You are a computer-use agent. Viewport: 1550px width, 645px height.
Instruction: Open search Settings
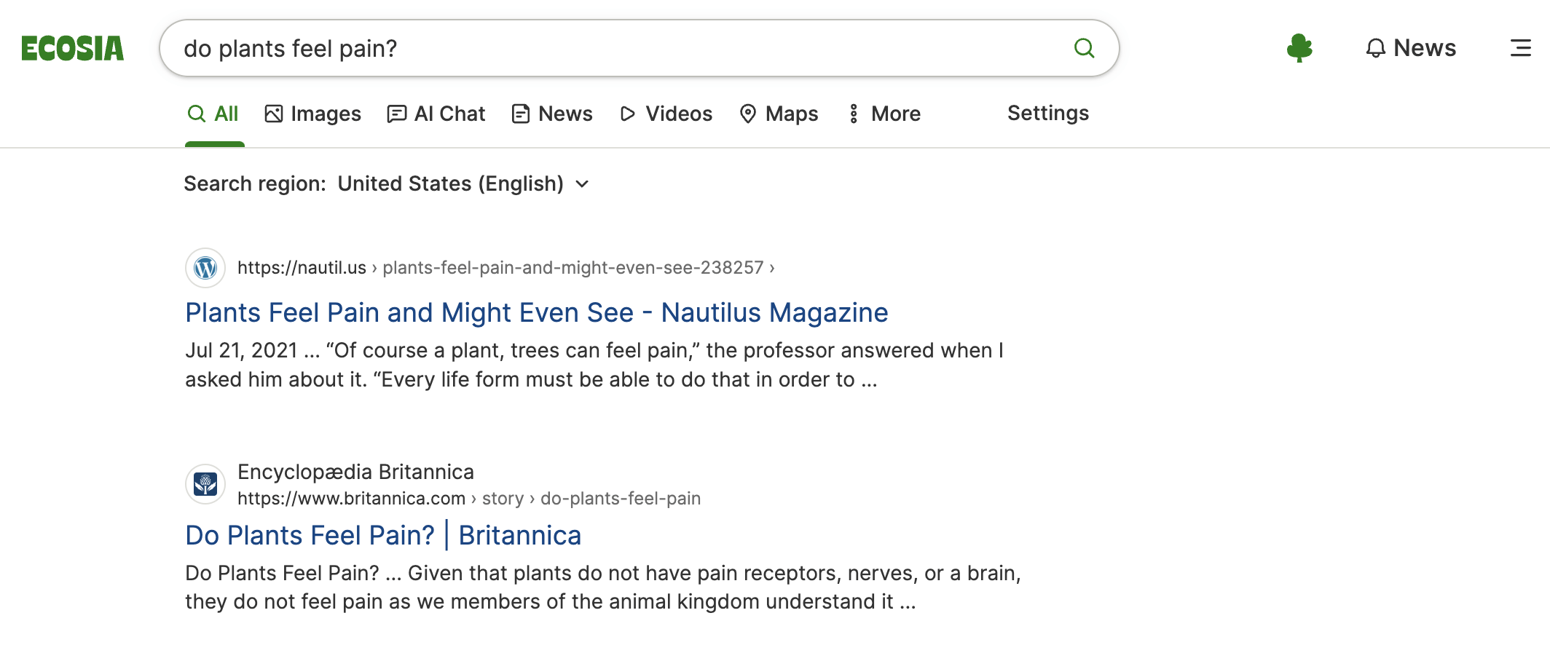[x=1048, y=113]
